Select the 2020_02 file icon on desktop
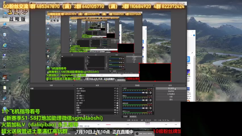Viewport: 242px width, 136px height. (x=5, y=68)
